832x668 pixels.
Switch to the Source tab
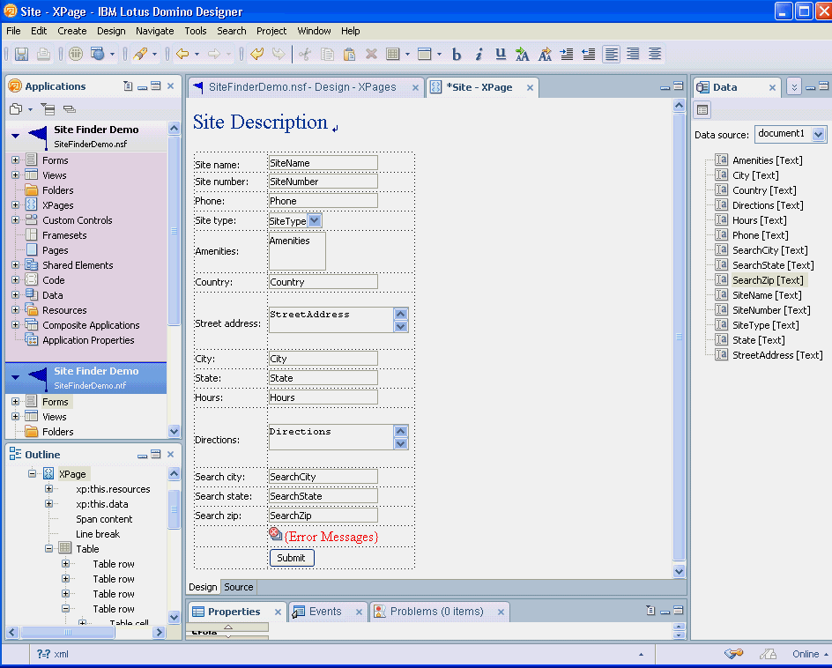(x=238, y=587)
